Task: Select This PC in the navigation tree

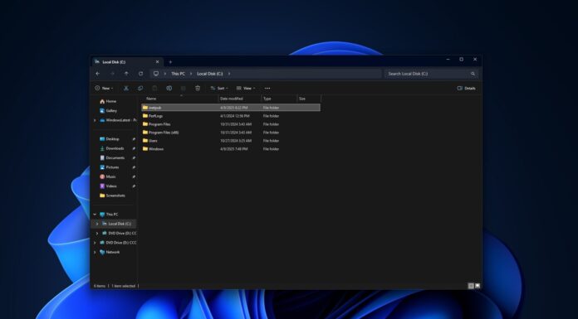Action: point(111,214)
